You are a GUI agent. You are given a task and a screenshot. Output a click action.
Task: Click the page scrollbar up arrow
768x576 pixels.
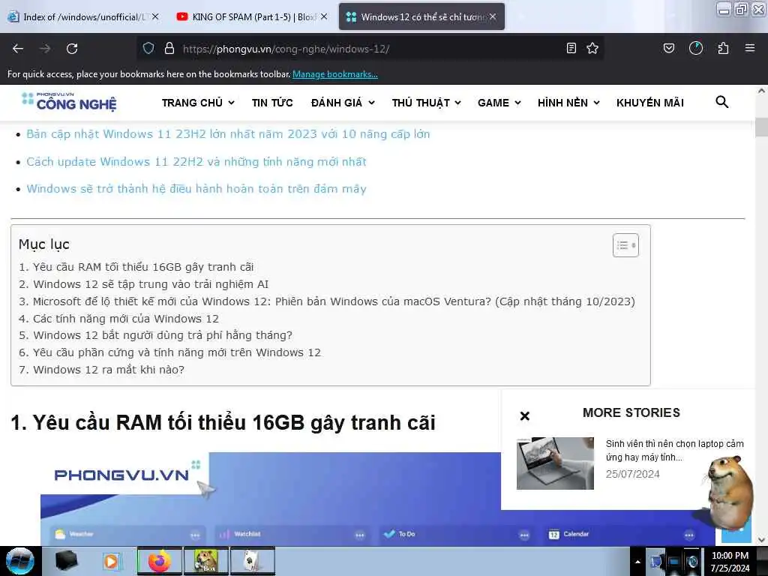[x=761, y=91]
